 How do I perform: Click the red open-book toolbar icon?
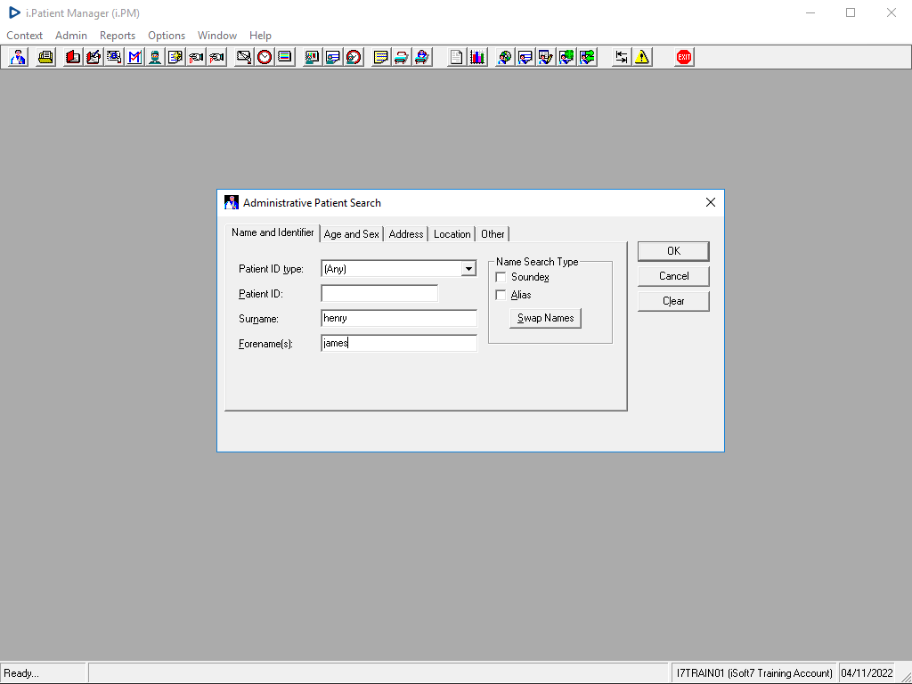pyautogui.click(x=73, y=57)
